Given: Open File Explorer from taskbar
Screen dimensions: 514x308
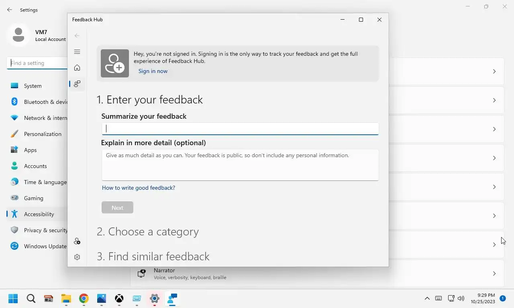Looking at the screenshot, I should 66,298.
